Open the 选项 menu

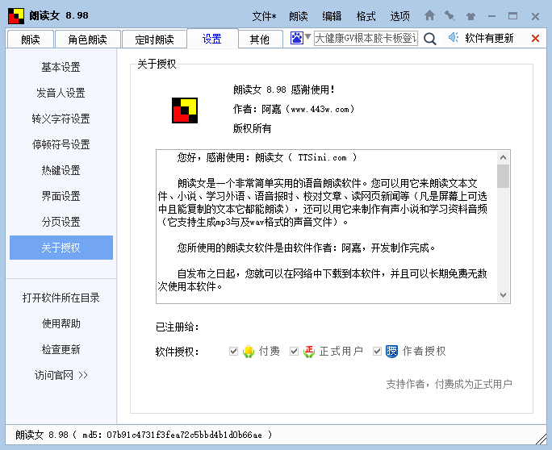399,16
